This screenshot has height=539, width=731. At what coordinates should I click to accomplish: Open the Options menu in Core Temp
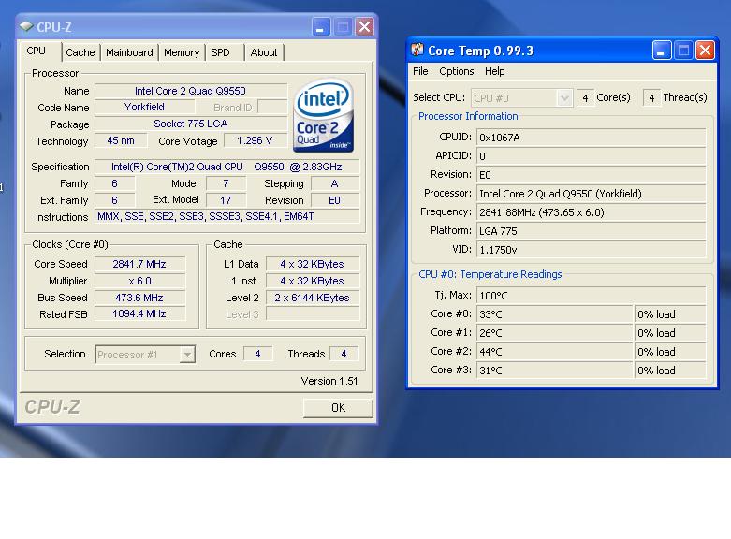tap(457, 71)
